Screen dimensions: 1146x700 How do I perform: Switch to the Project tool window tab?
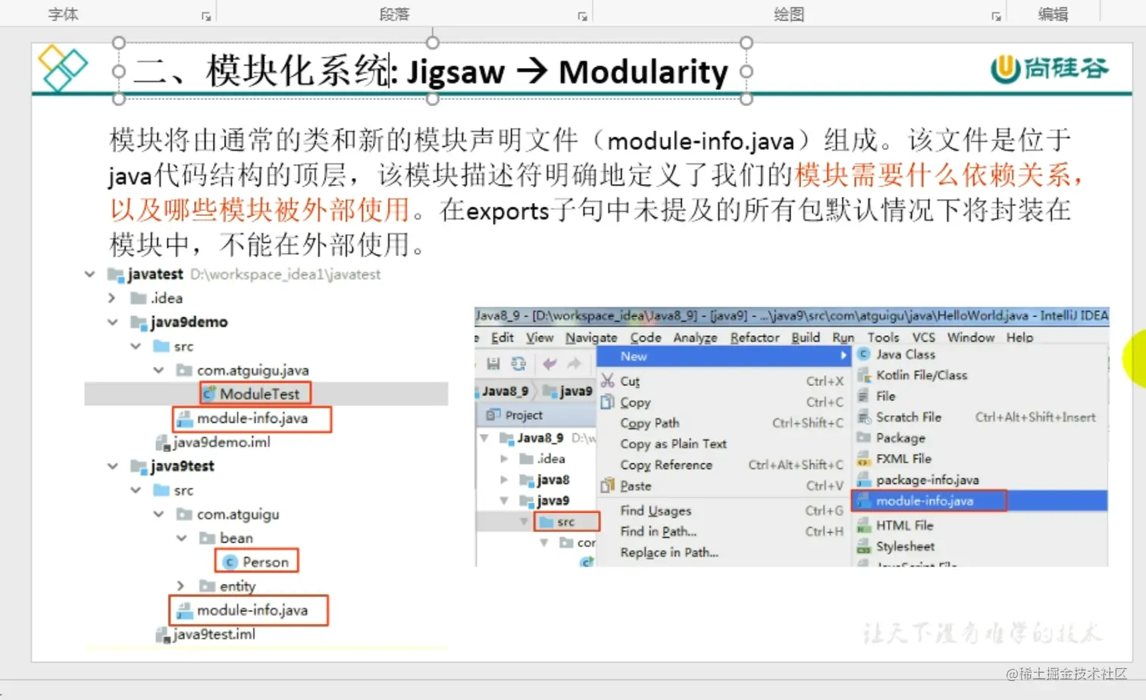pos(515,415)
